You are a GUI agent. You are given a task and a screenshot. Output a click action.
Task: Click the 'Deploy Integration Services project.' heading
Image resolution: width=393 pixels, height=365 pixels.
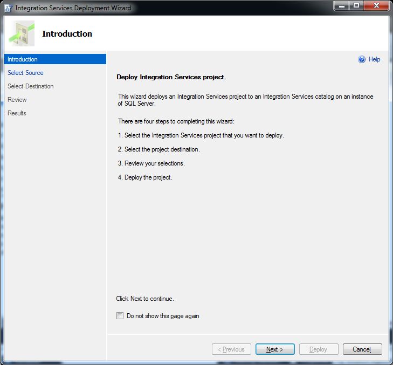click(171, 77)
